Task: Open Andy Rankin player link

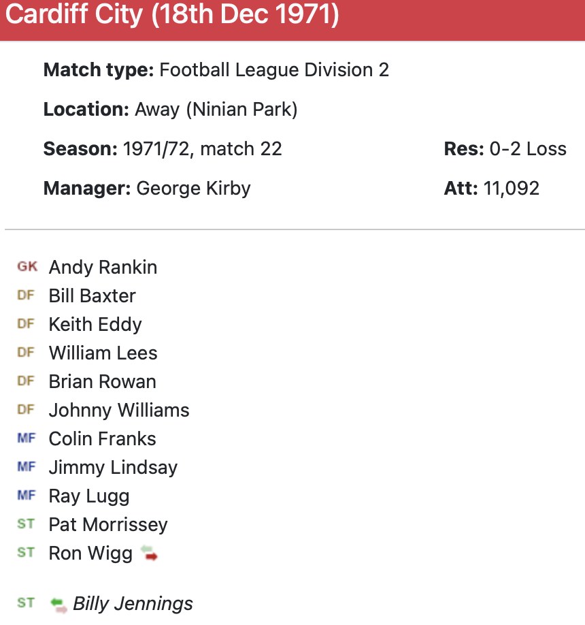Action: pos(103,267)
